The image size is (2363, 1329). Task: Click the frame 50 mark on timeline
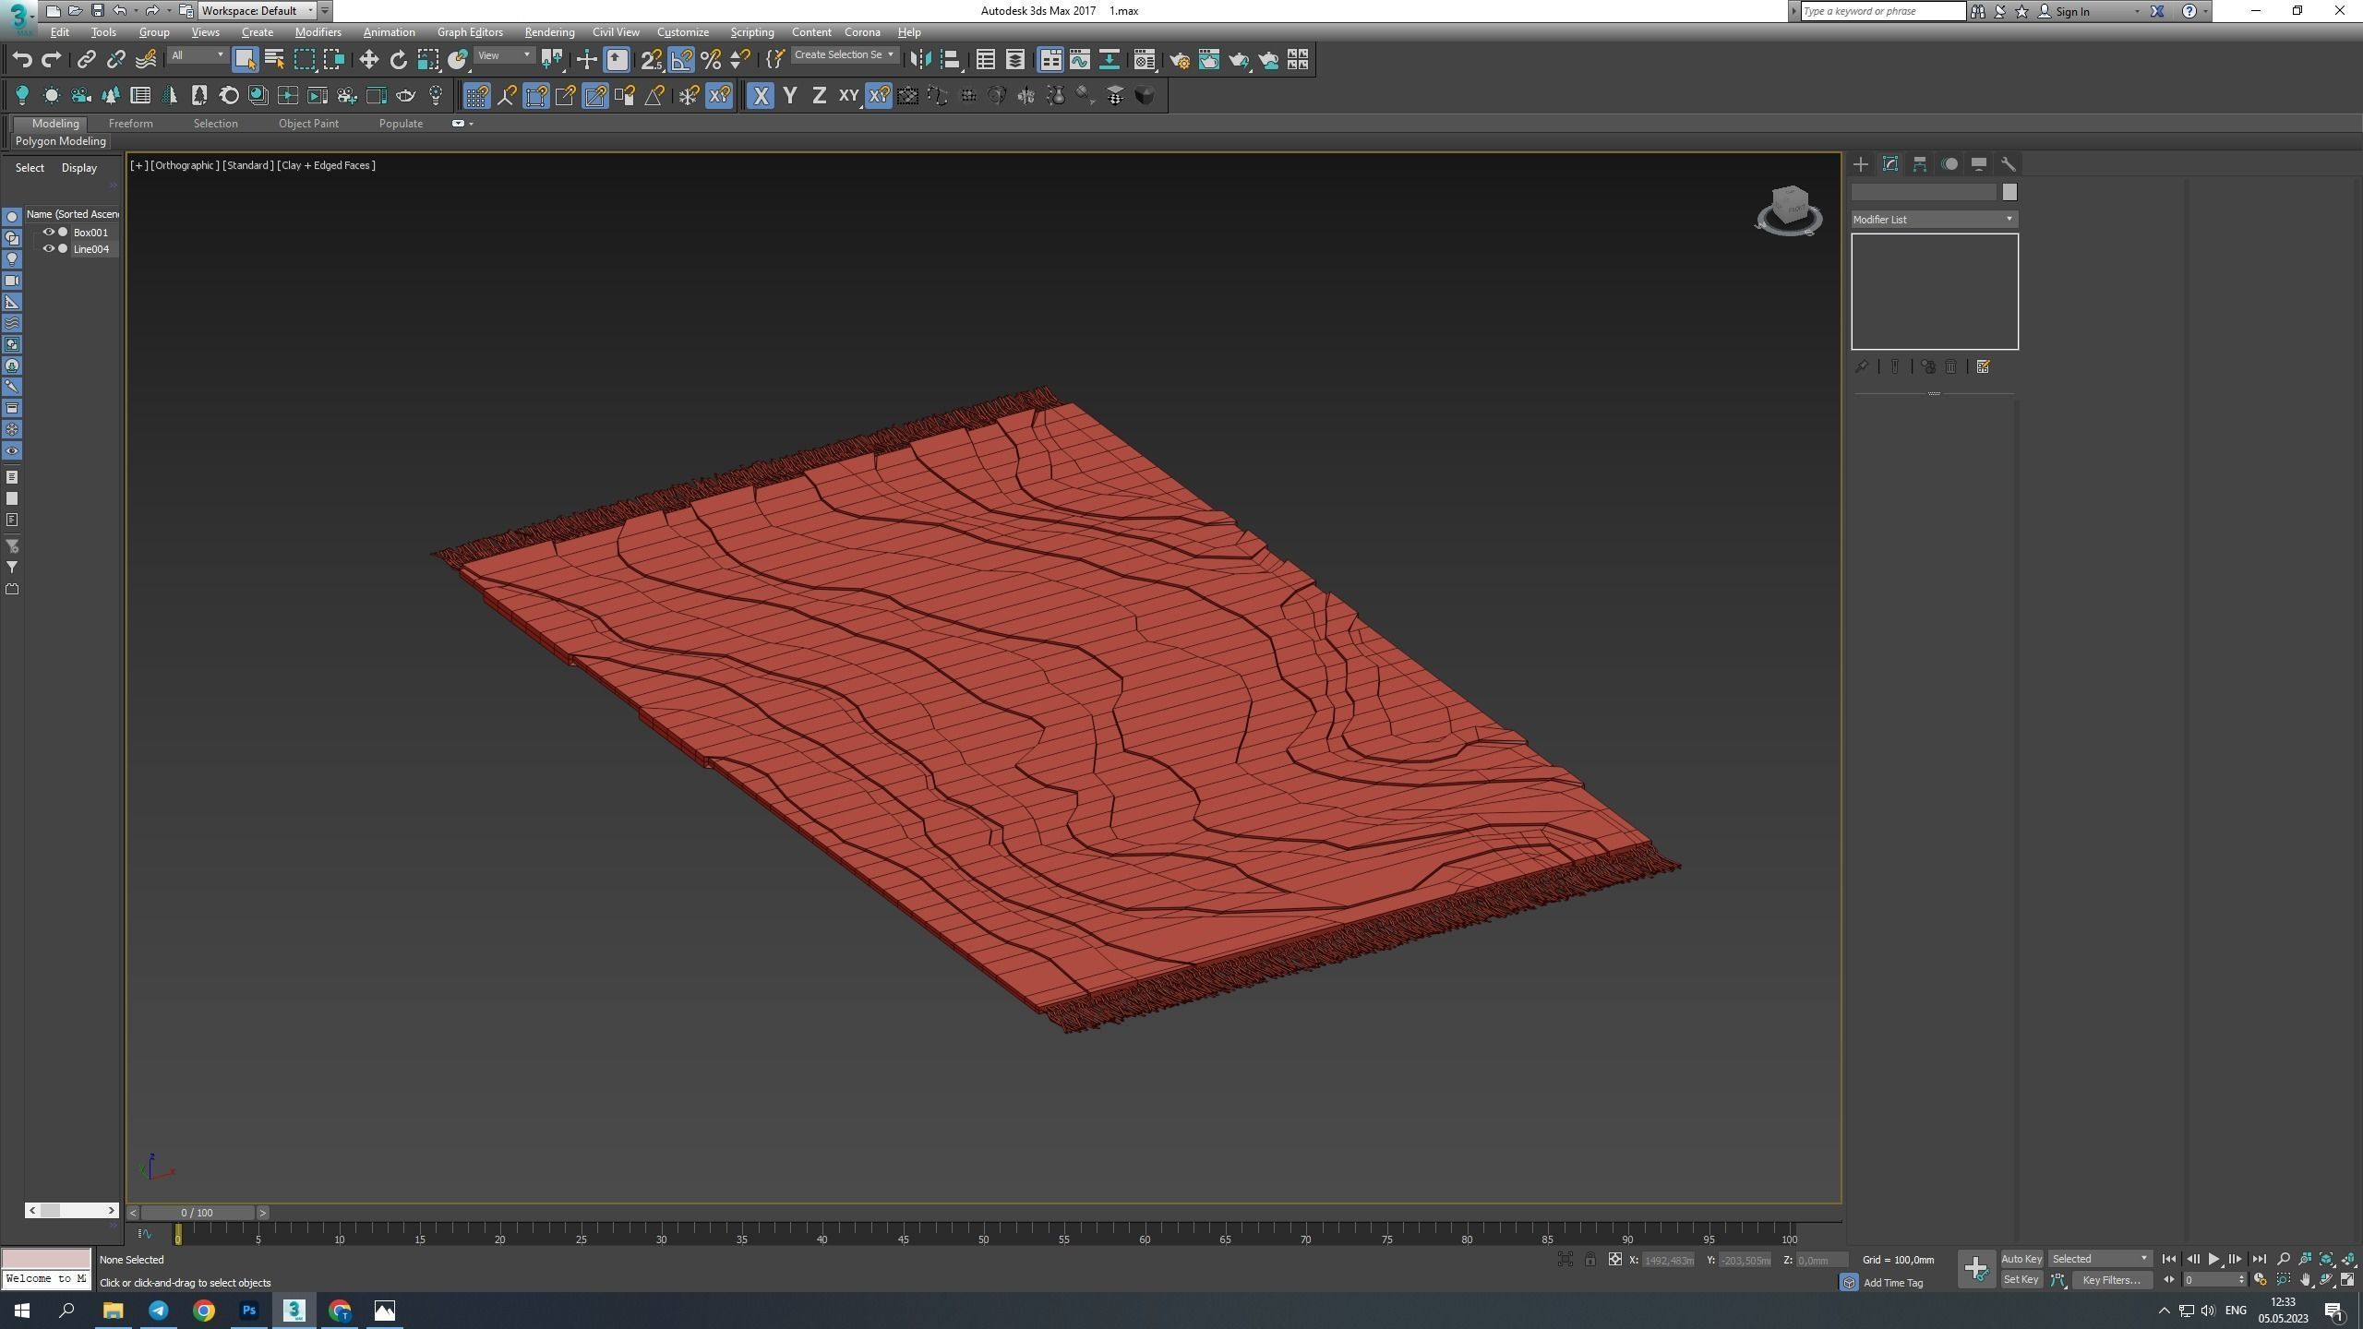984,1235
